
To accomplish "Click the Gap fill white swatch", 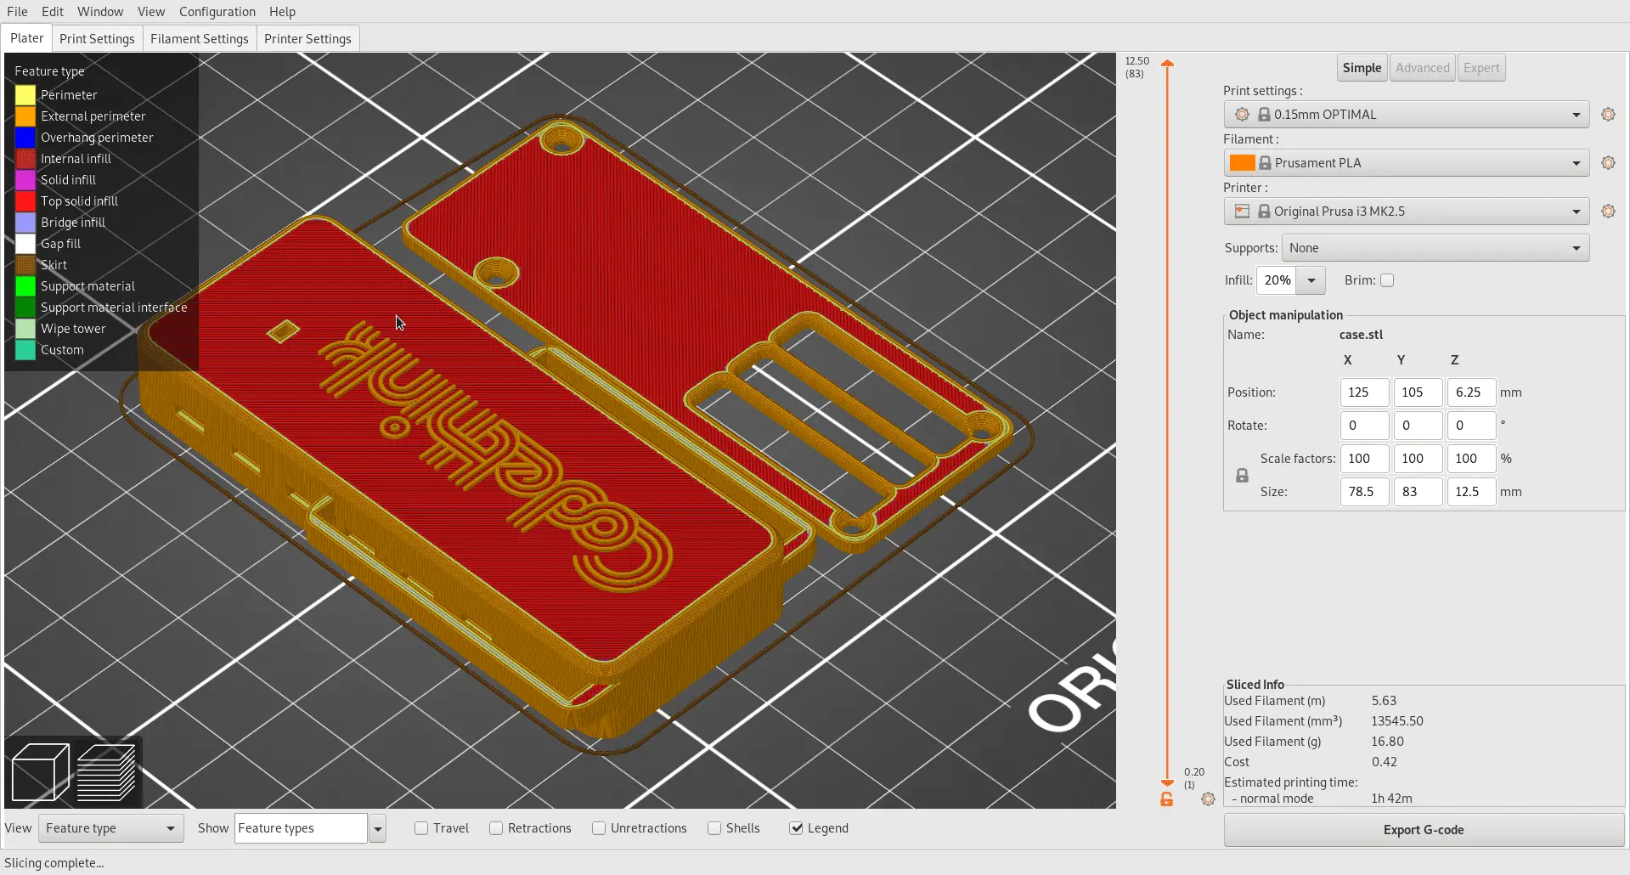I will (x=25, y=244).
